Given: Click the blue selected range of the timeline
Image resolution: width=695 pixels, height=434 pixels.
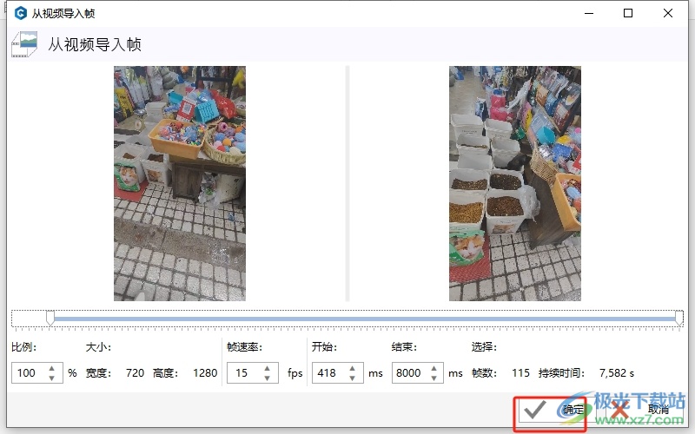Looking at the screenshot, I should pyautogui.click(x=364, y=319).
